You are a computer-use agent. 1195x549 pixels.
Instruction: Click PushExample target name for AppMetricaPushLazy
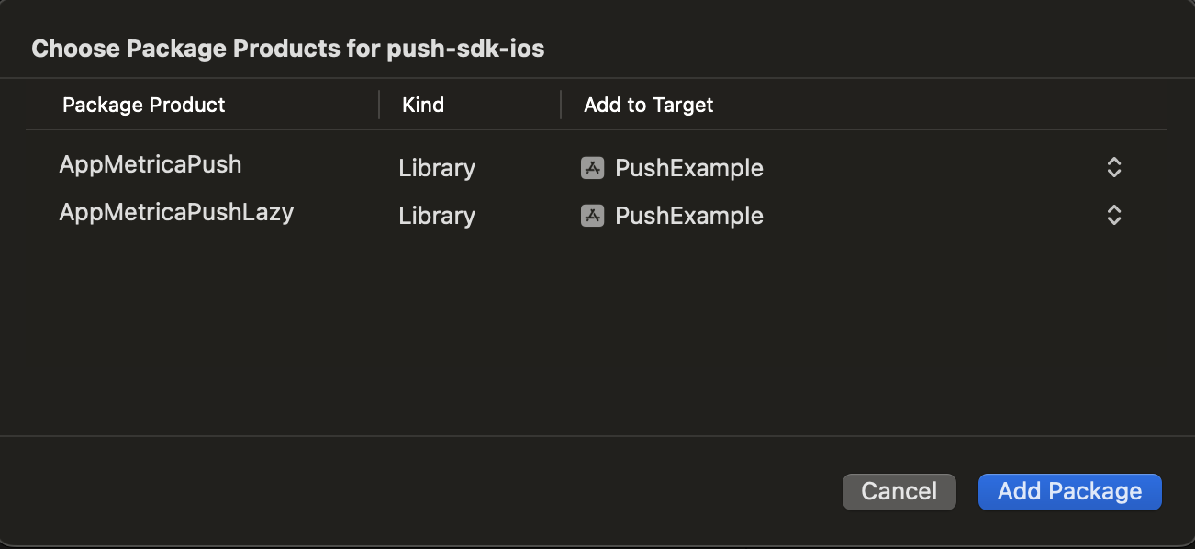(x=688, y=216)
